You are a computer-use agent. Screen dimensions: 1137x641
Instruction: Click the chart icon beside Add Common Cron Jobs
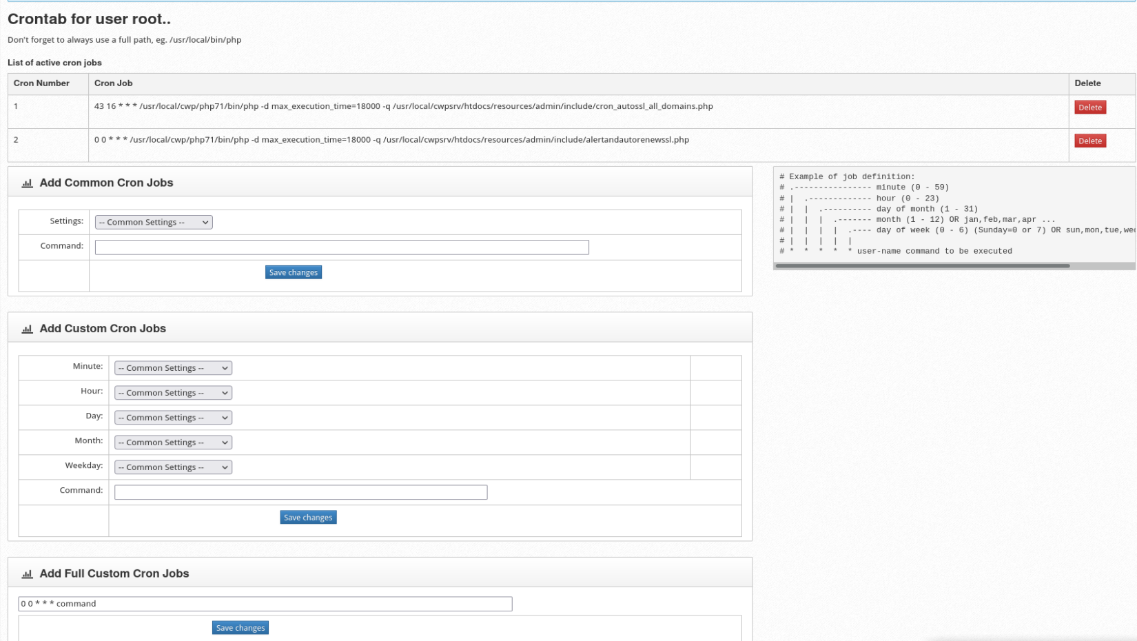tap(27, 183)
